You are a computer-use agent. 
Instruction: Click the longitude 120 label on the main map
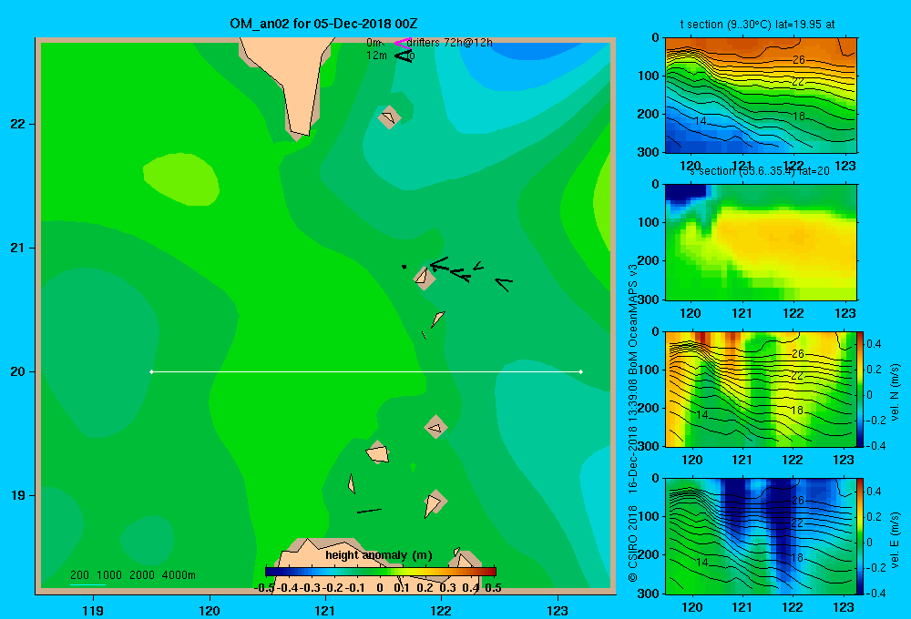coord(210,610)
